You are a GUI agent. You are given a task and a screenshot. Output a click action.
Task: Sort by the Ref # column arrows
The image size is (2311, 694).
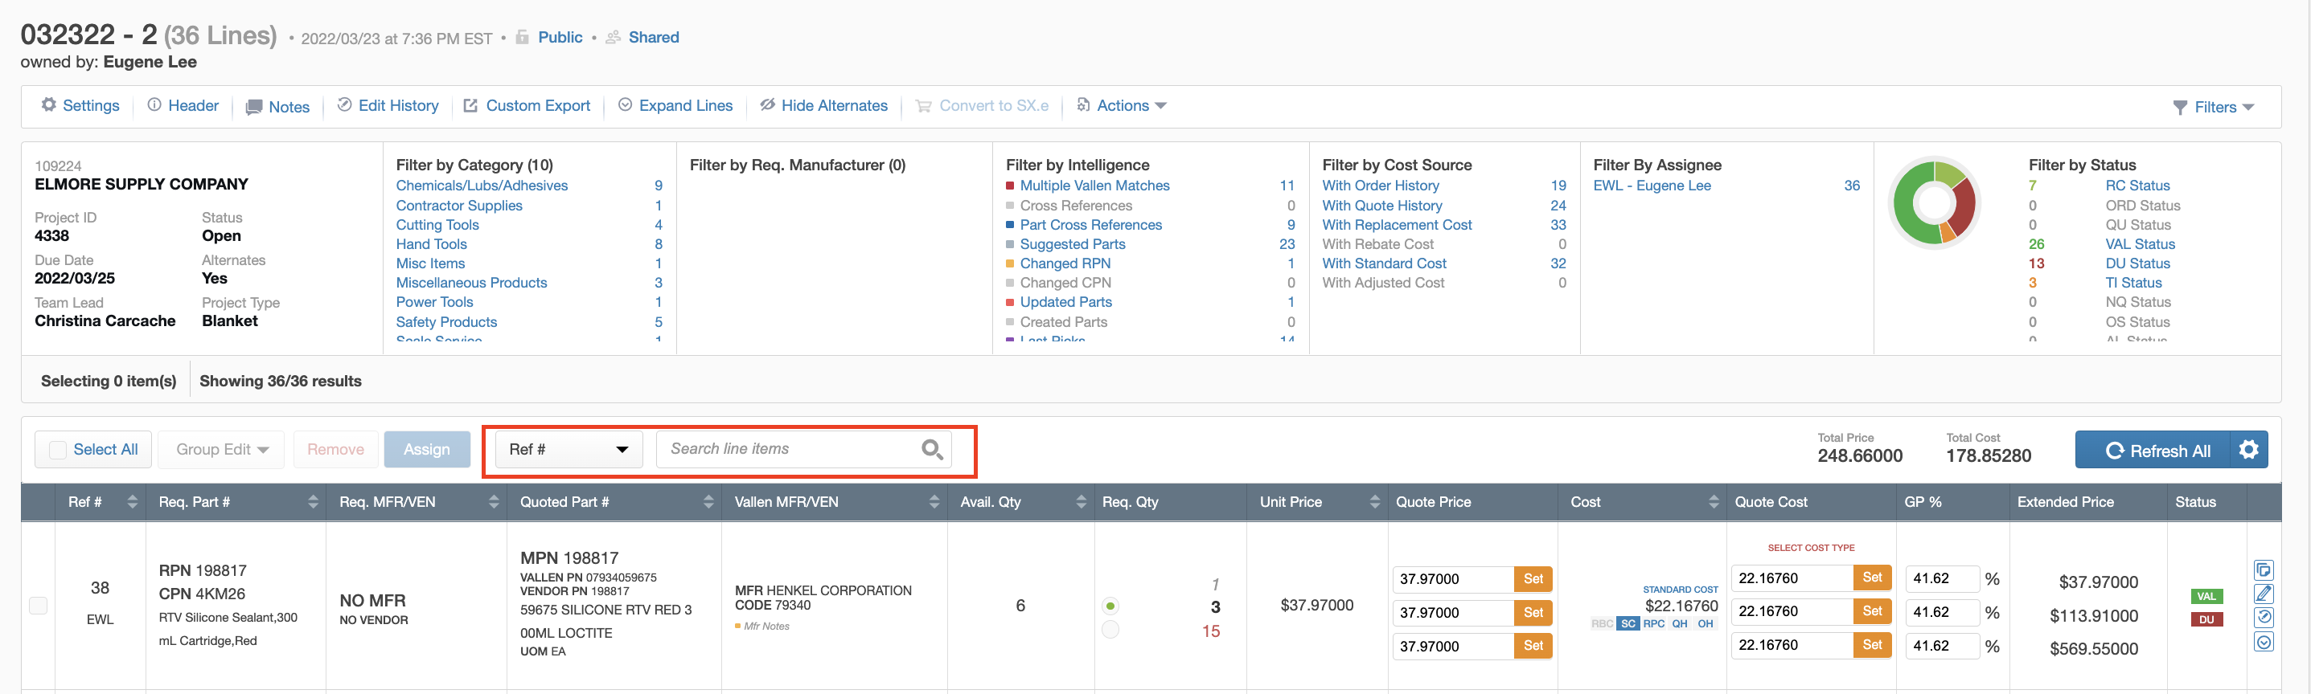coord(133,502)
